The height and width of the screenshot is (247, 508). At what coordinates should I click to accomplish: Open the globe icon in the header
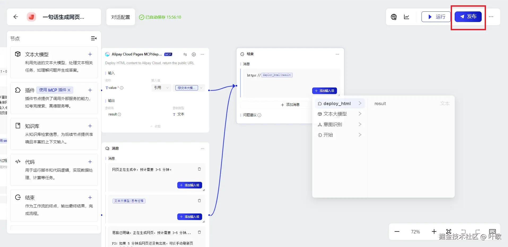394,17
